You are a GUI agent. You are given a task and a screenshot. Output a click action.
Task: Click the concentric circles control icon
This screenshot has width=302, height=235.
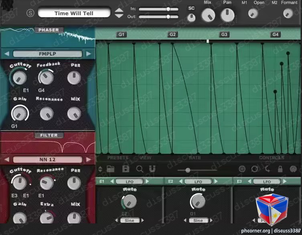[242, 169]
